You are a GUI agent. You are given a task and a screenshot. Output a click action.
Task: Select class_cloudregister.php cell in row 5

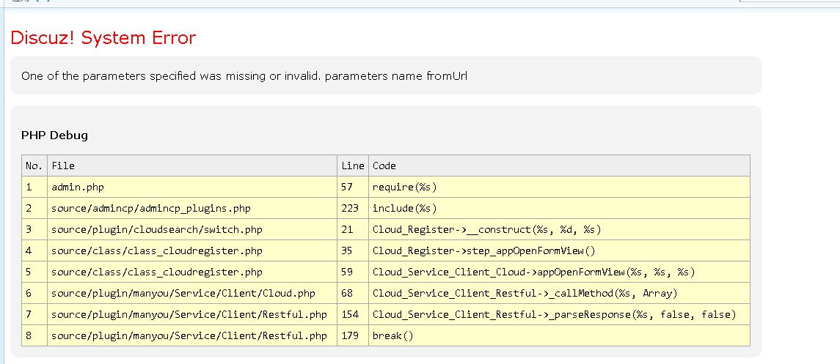tap(192, 272)
